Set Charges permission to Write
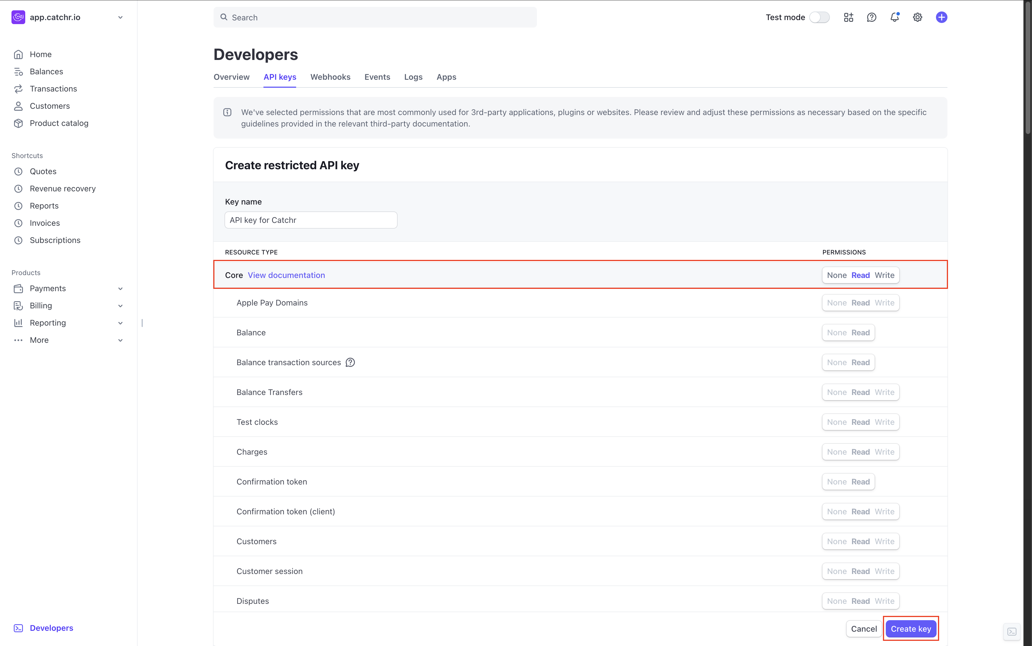Viewport: 1032px width, 646px height. (884, 452)
